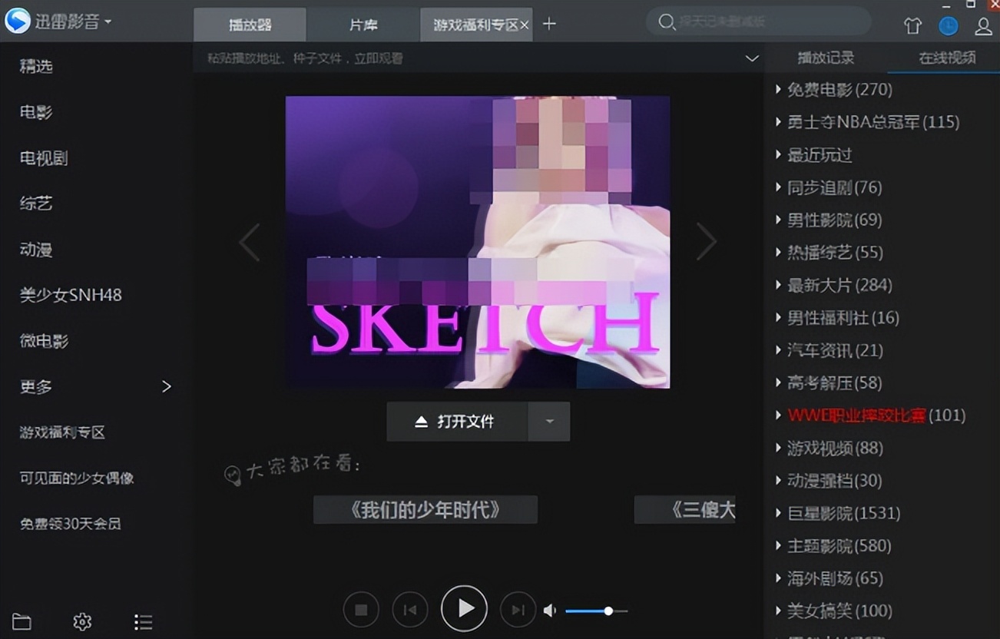1000x639 pixels.
Task: Expand the 更多 sidebar entry
Action: click(x=35, y=386)
